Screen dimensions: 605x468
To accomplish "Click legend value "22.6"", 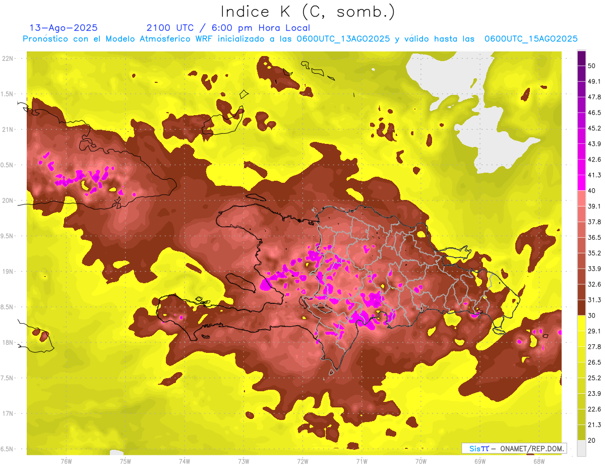I will coord(594,409).
